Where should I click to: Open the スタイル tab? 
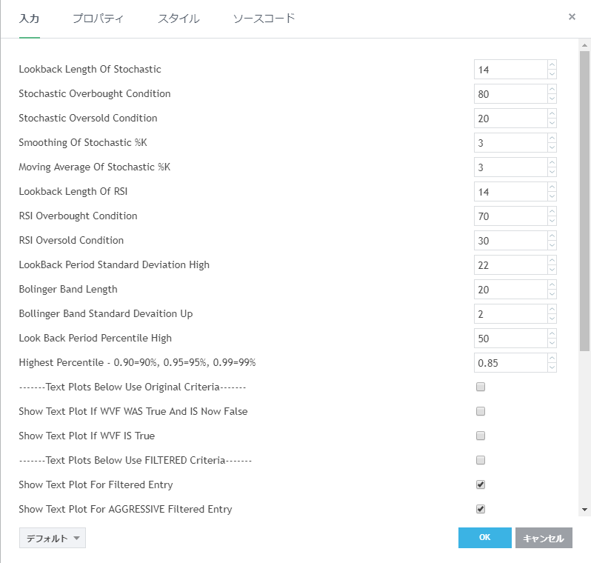178,19
